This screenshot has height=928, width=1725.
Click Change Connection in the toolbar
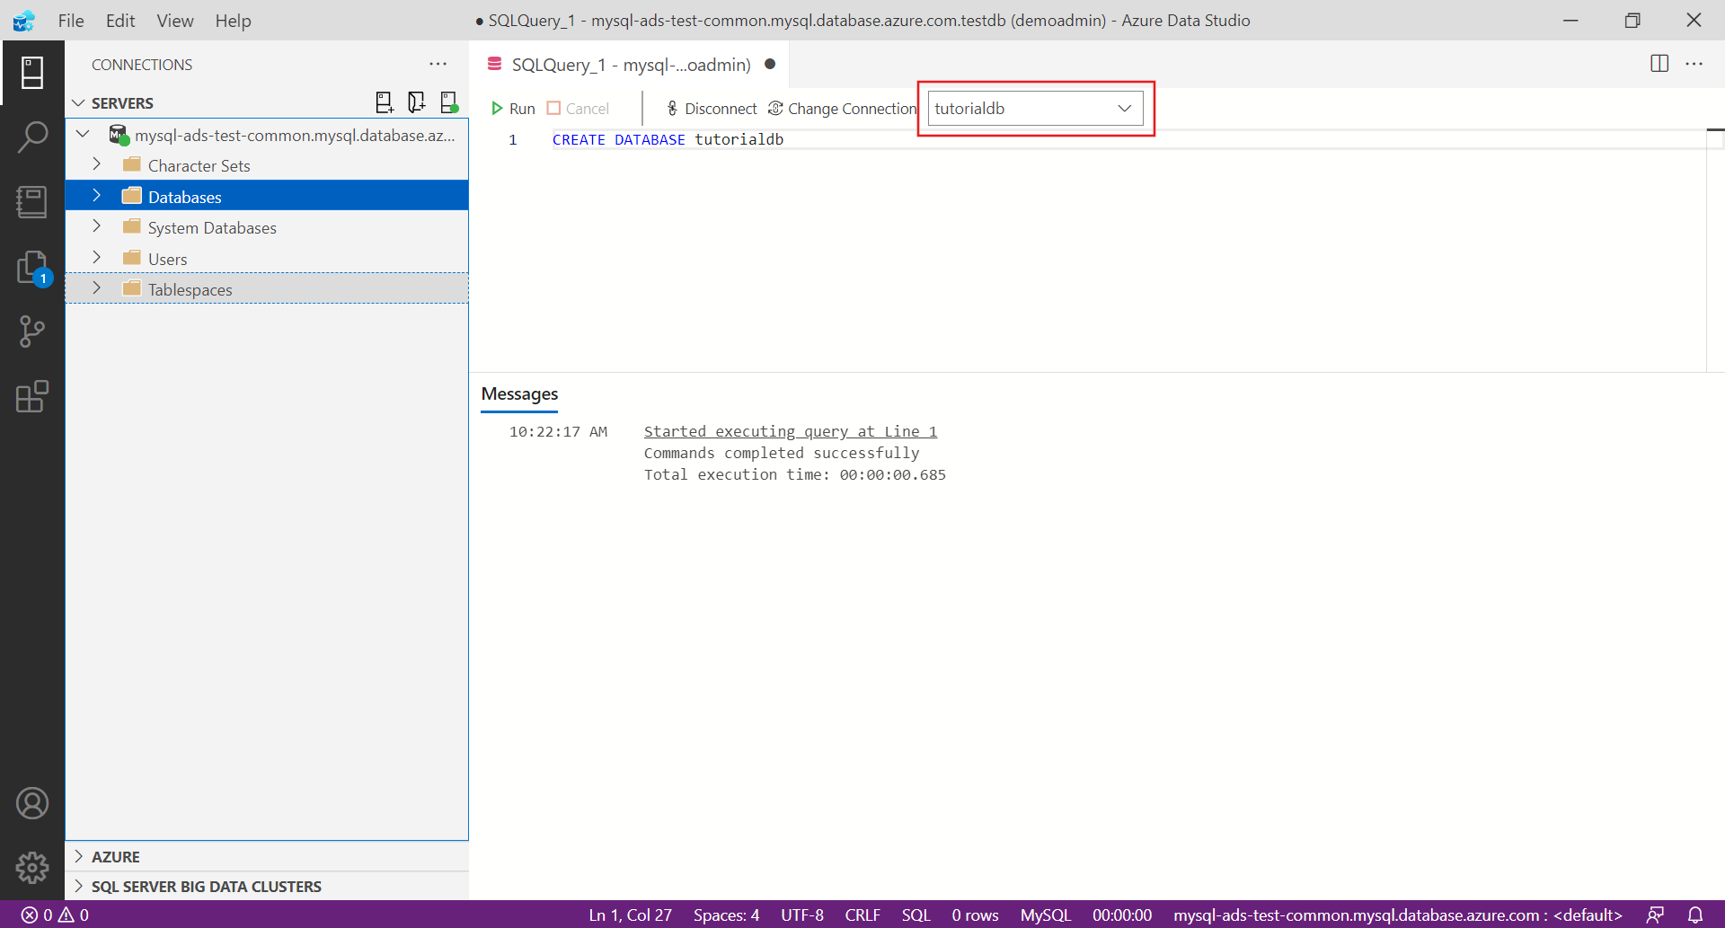pos(841,108)
